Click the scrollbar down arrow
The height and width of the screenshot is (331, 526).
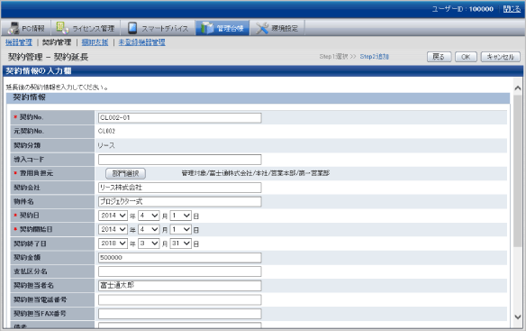point(518,317)
